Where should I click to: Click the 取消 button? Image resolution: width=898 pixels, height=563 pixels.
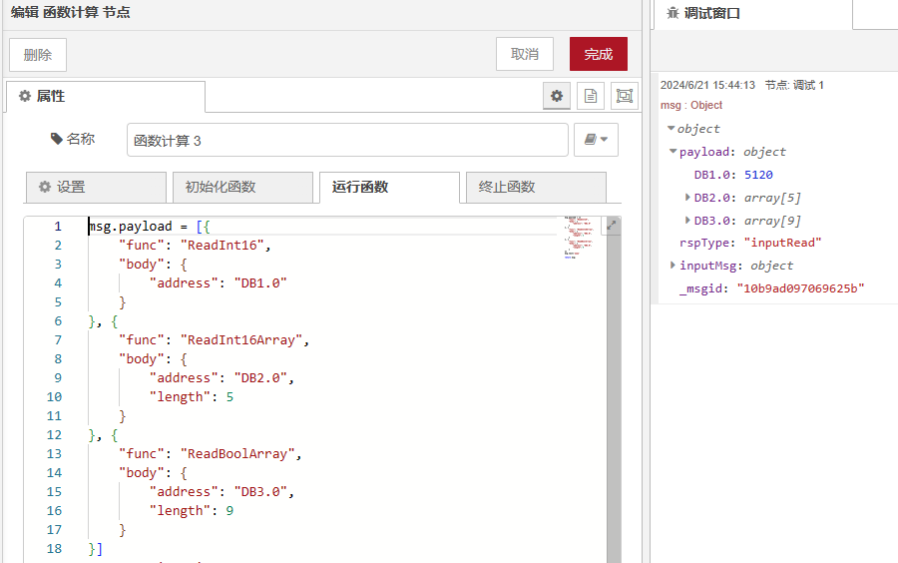coord(525,54)
